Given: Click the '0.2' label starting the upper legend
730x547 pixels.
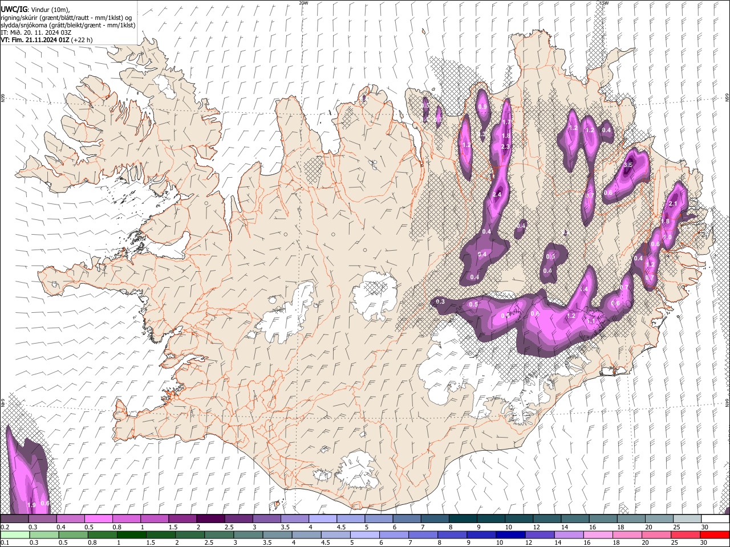Looking at the screenshot, I should [x=5, y=527].
